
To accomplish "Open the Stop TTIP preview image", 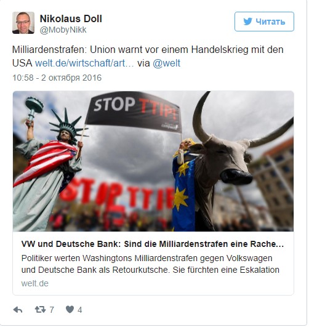I will point(154,162).
